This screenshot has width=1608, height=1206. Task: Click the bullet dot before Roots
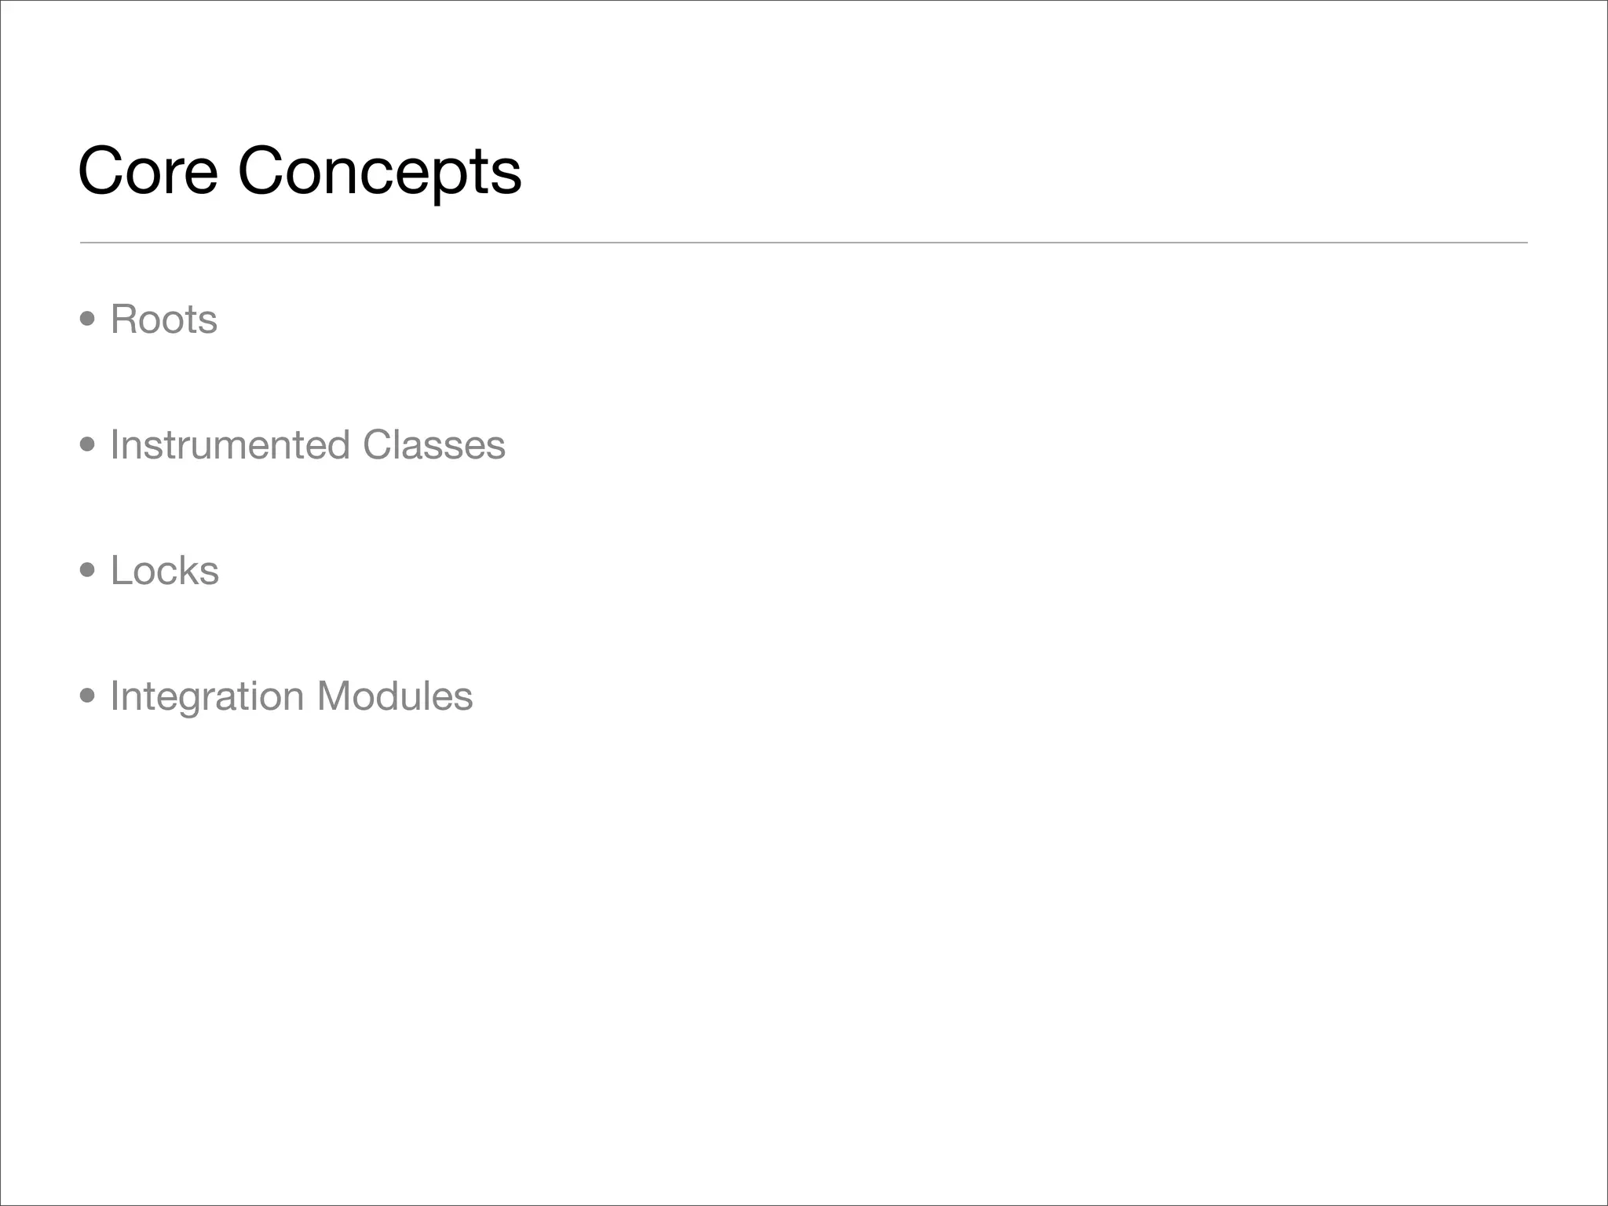(x=88, y=320)
